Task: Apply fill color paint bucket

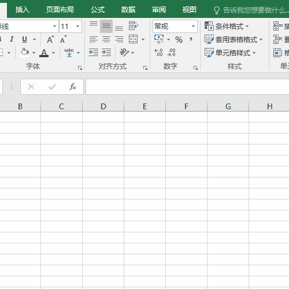Action: pos(25,53)
